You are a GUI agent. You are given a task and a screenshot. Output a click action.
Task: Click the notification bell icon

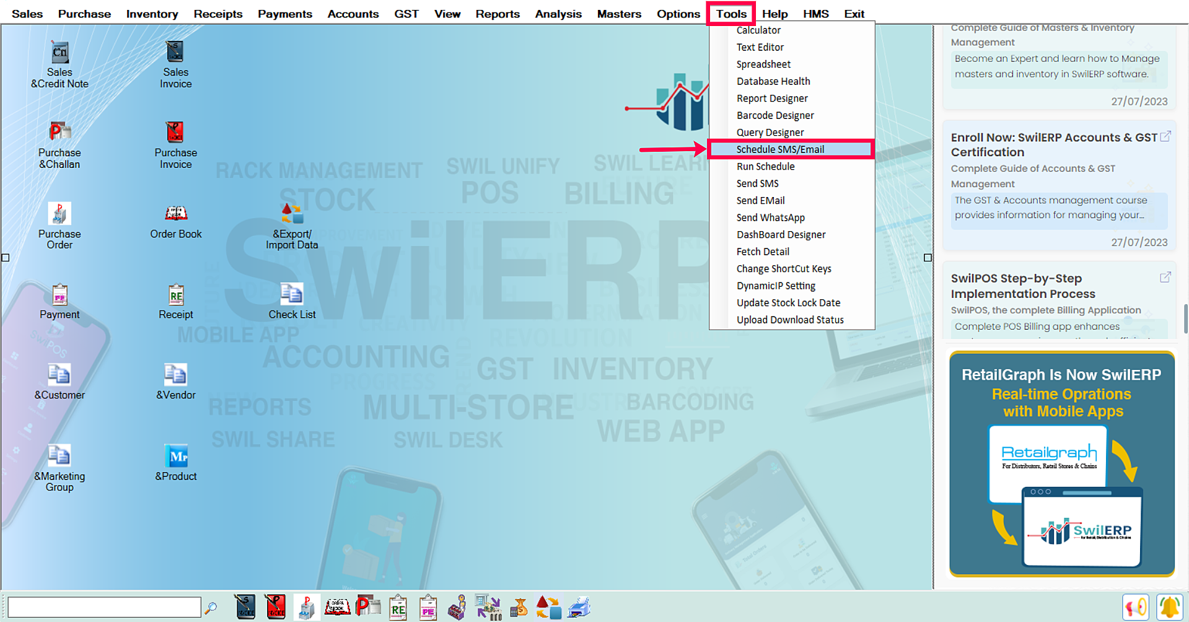click(x=1169, y=607)
